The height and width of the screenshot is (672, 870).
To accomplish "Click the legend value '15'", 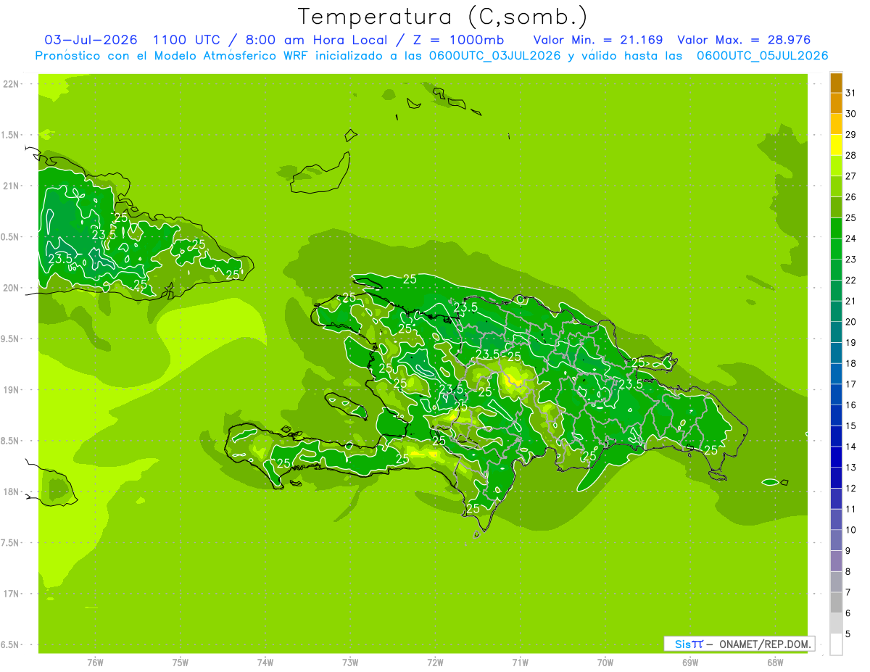I will coord(850,426).
